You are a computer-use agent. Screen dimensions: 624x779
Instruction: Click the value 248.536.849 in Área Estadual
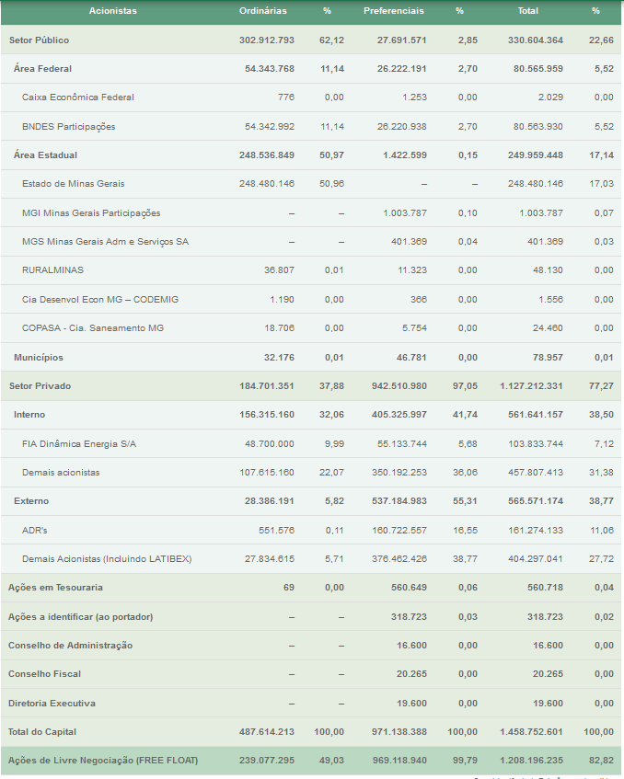click(x=267, y=155)
